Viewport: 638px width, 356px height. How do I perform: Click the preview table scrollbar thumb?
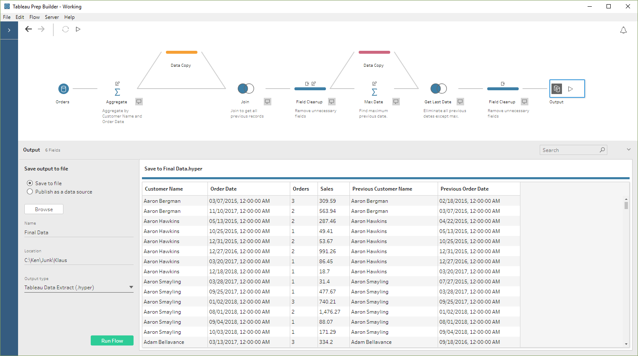(626, 205)
